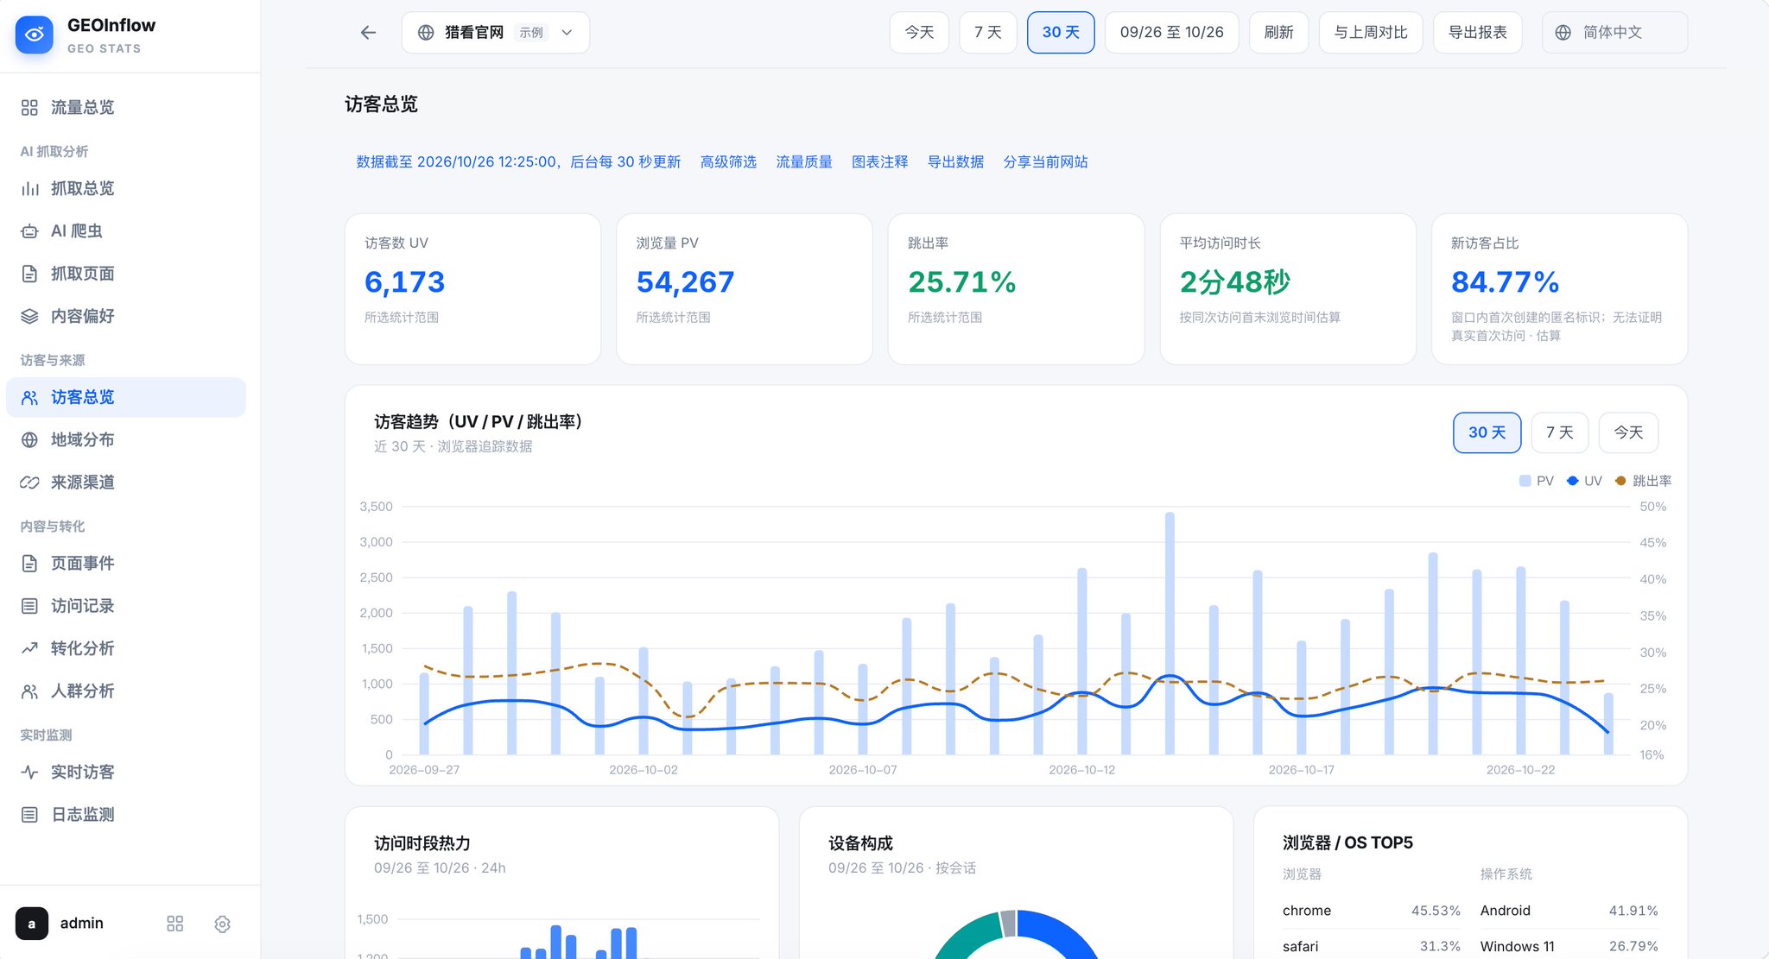
Task: Click the 导出报表 button
Action: [1478, 33]
